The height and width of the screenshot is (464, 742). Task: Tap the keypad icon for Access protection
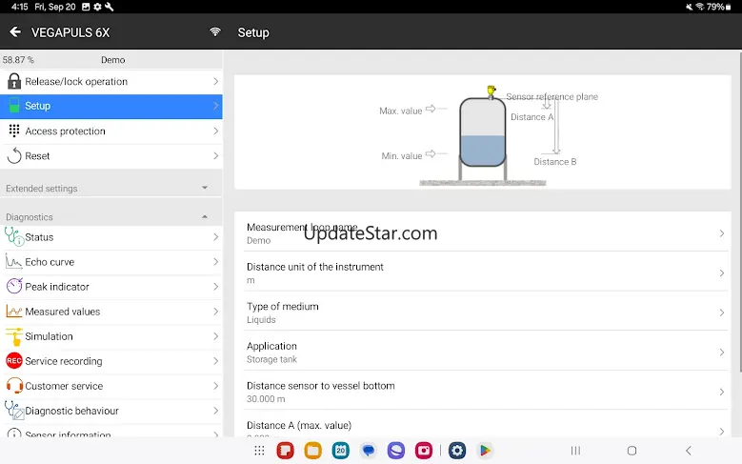click(x=14, y=131)
